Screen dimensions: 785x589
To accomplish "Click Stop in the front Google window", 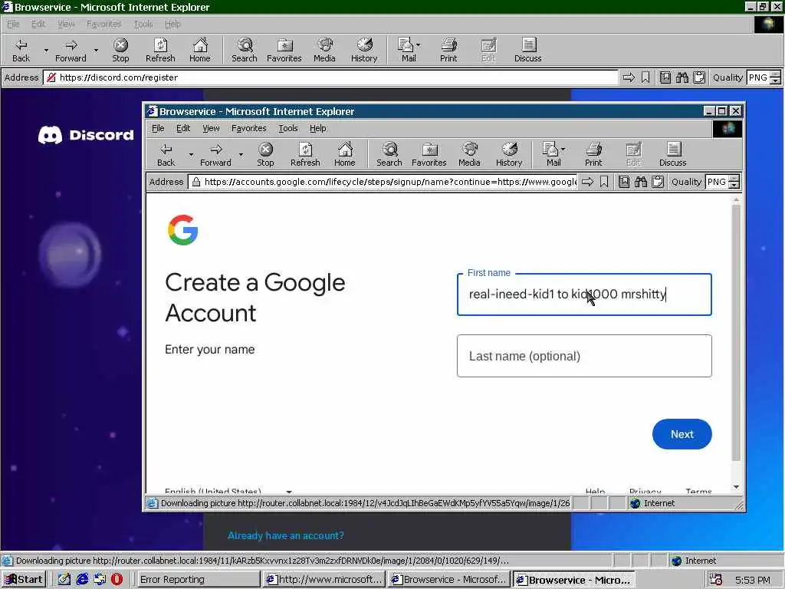I will click(x=265, y=154).
